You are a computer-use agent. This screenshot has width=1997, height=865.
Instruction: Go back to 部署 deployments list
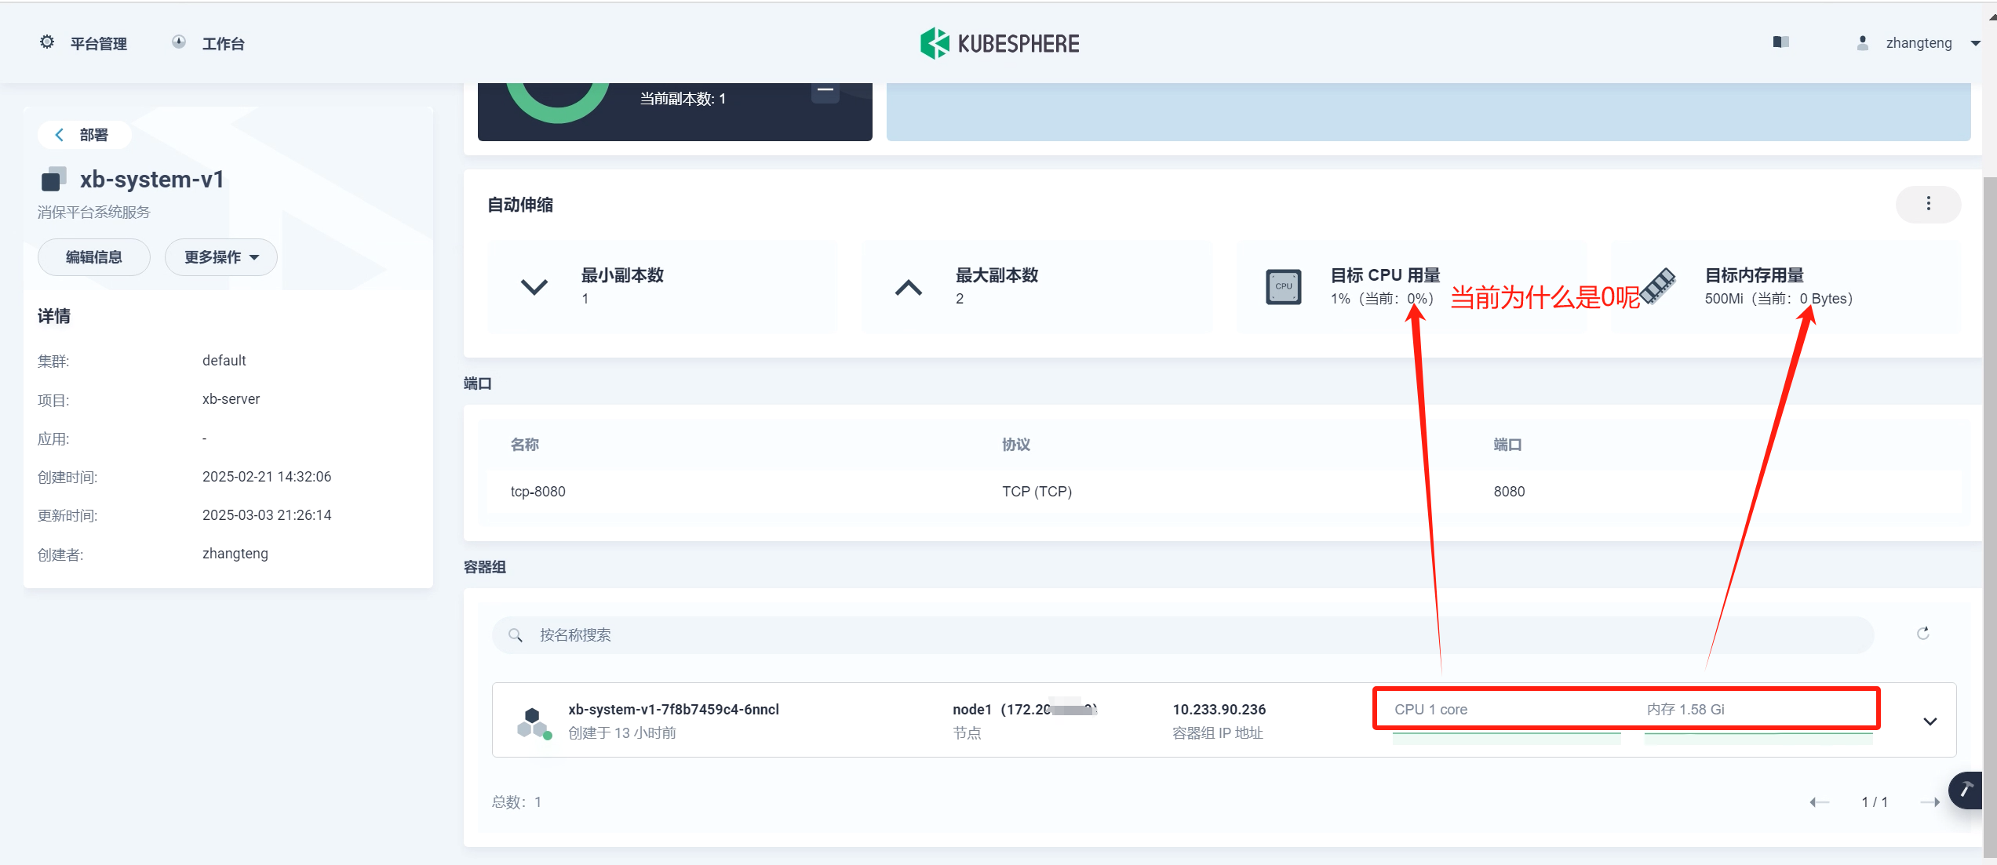pos(84,135)
